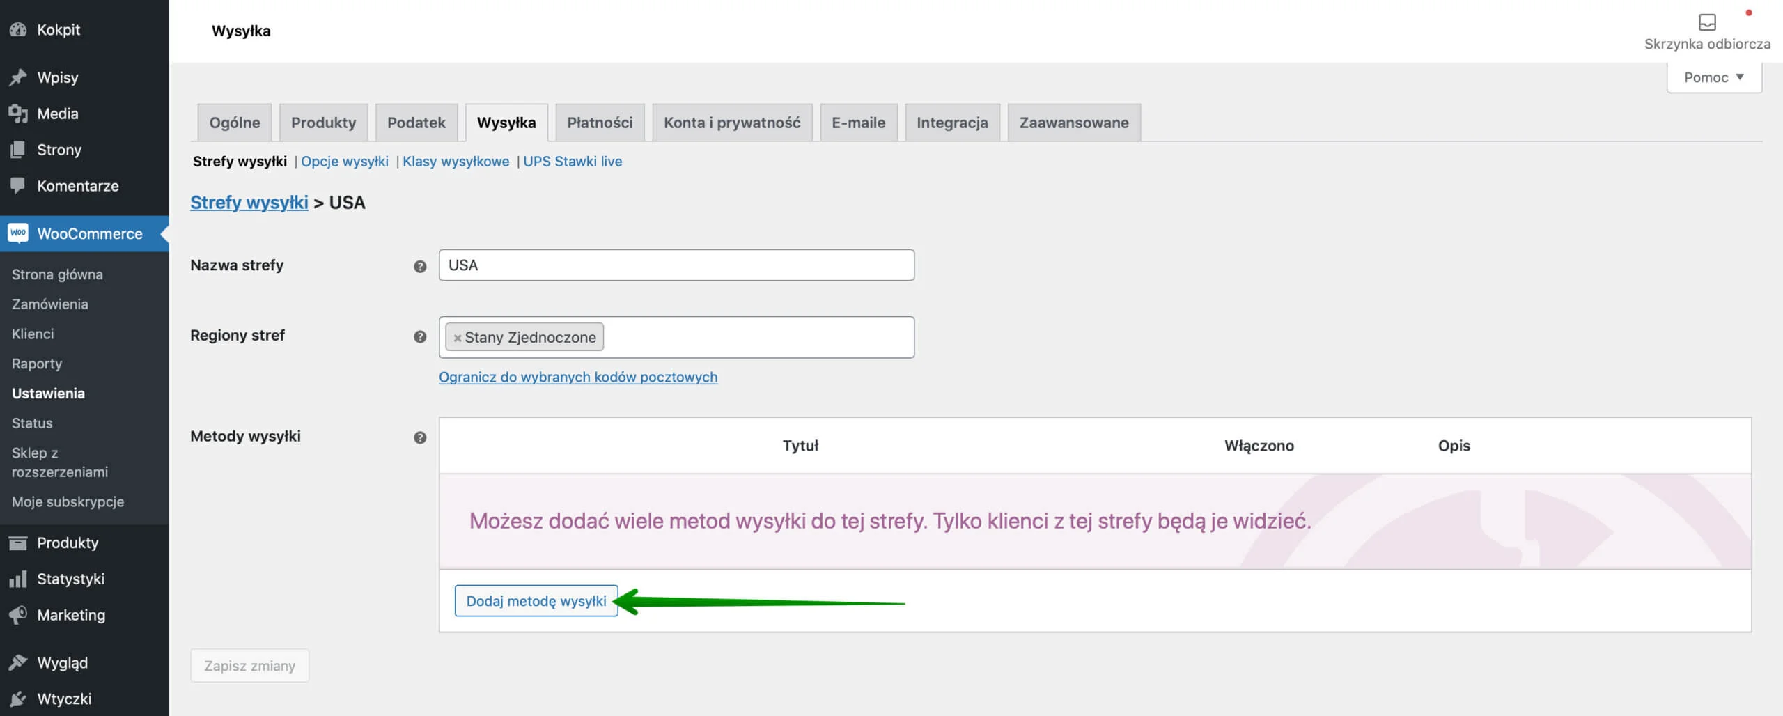
Task: Switch to the Płatności tab
Action: (600, 123)
